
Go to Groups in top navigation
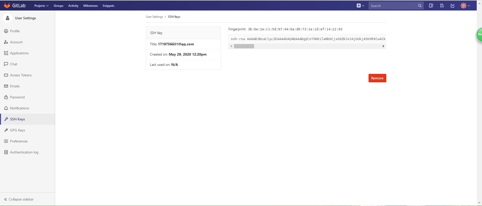coord(58,6)
